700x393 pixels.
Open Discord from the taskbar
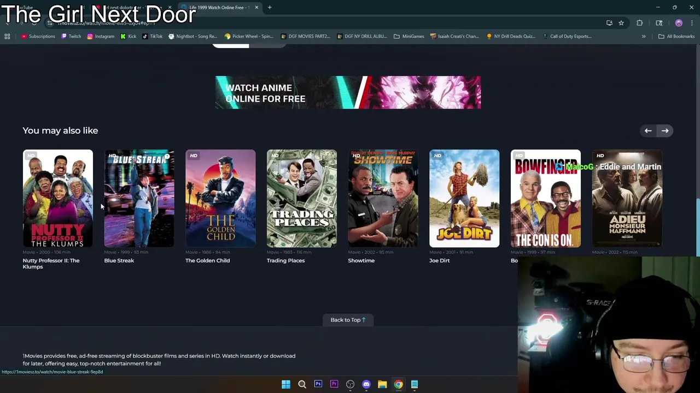pyautogui.click(x=366, y=384)
